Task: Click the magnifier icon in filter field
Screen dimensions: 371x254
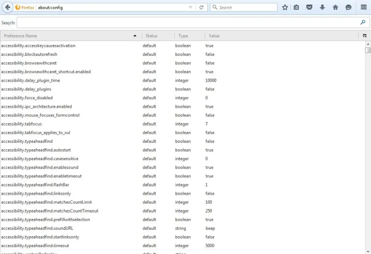Action: (x=363, y=22)
